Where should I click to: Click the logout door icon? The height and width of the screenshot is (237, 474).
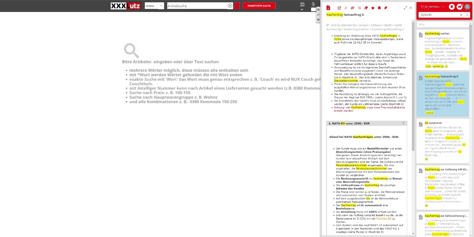point(313,4)
